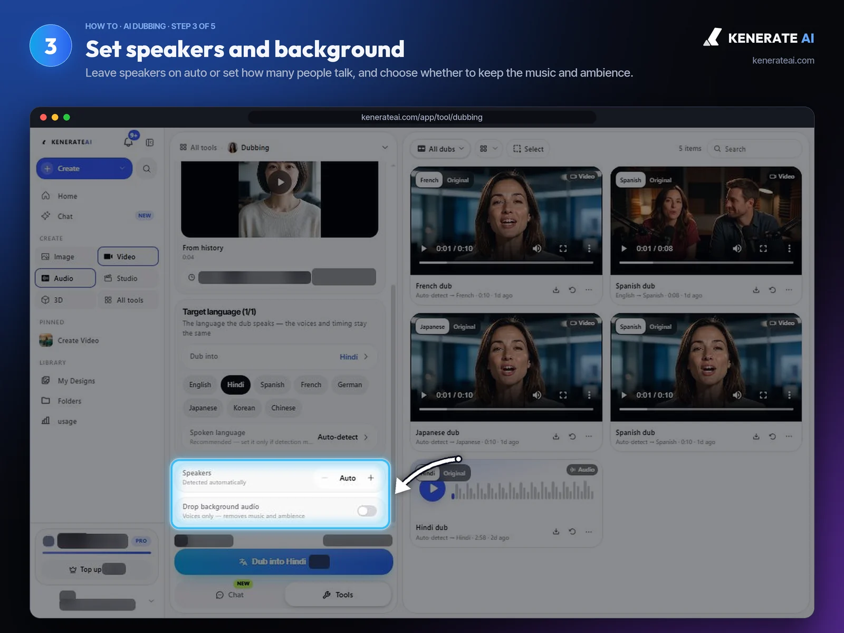Seek in the Japanese dub progress bar
The height and width of the screenshot is (633, 844).
506,409
